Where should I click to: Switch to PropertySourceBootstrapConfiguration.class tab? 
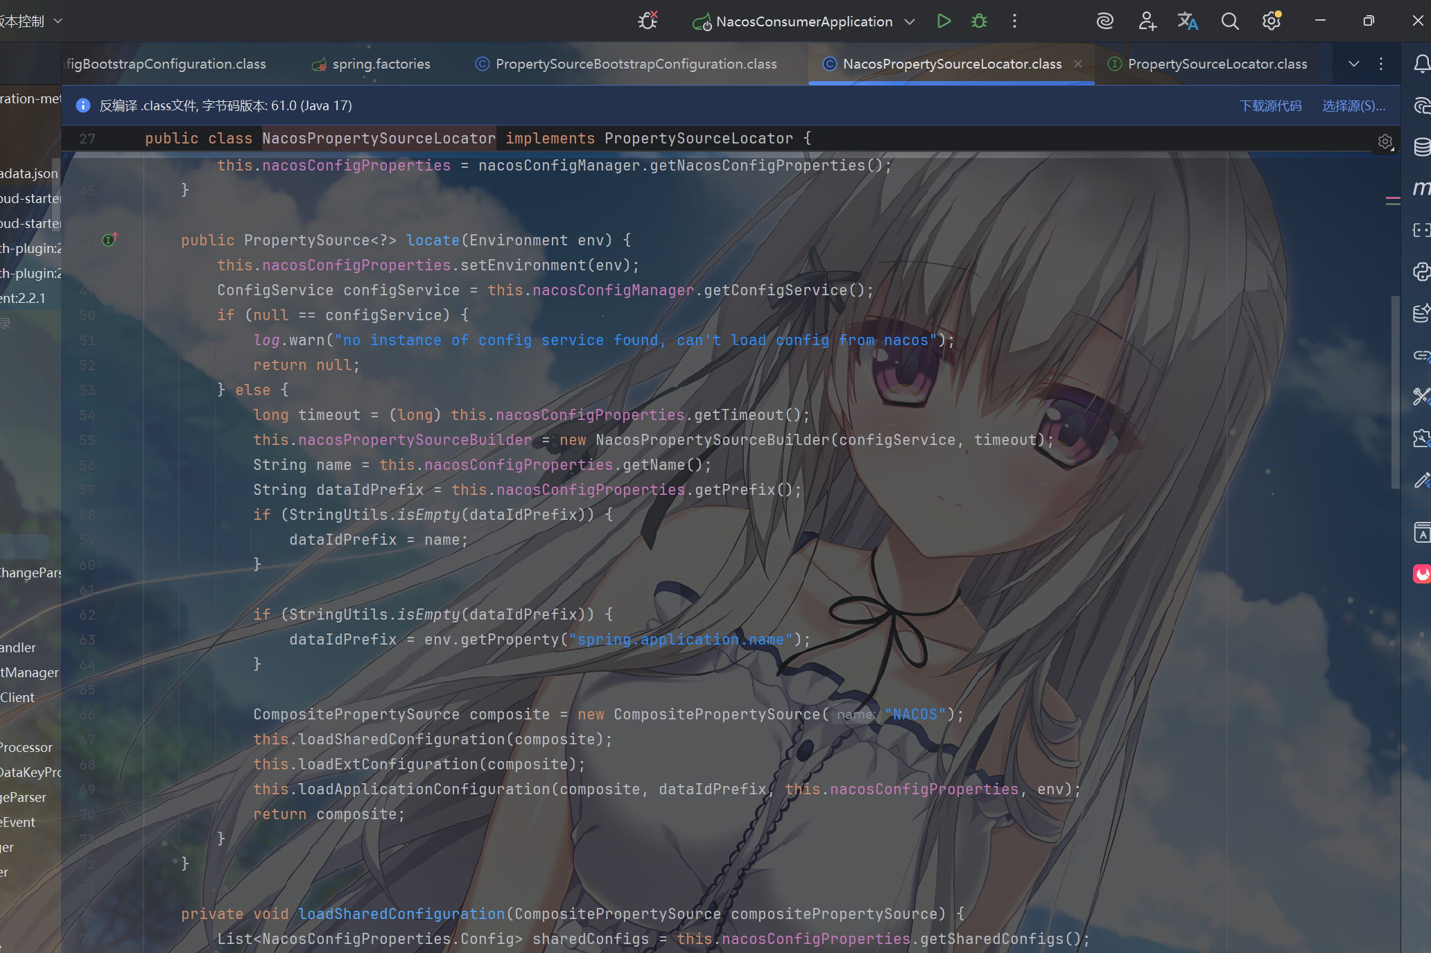pos(626,64)
